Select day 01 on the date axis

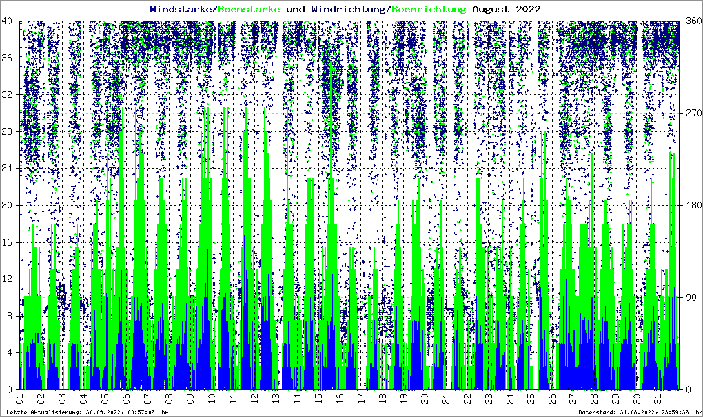(x=20, y=398)
